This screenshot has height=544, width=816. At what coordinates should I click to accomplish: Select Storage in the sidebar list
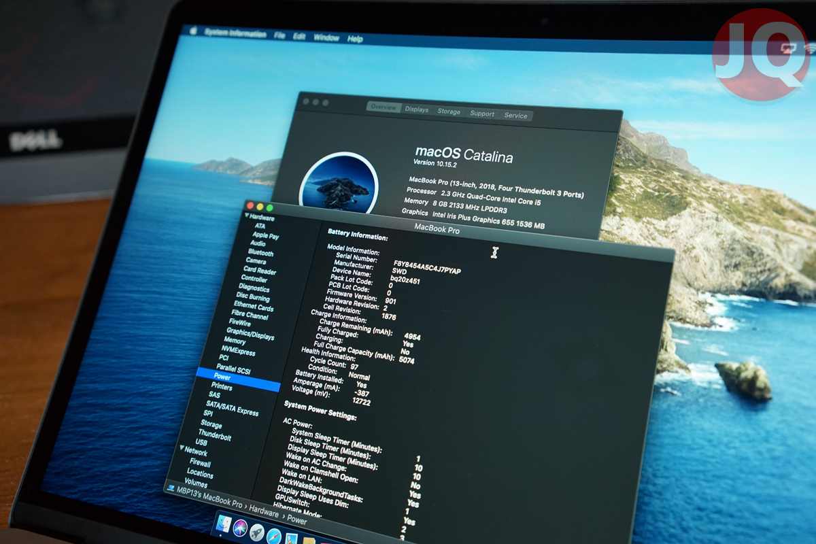(211, 424)
